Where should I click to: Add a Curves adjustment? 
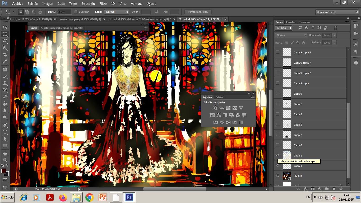(x=228, y=108)
